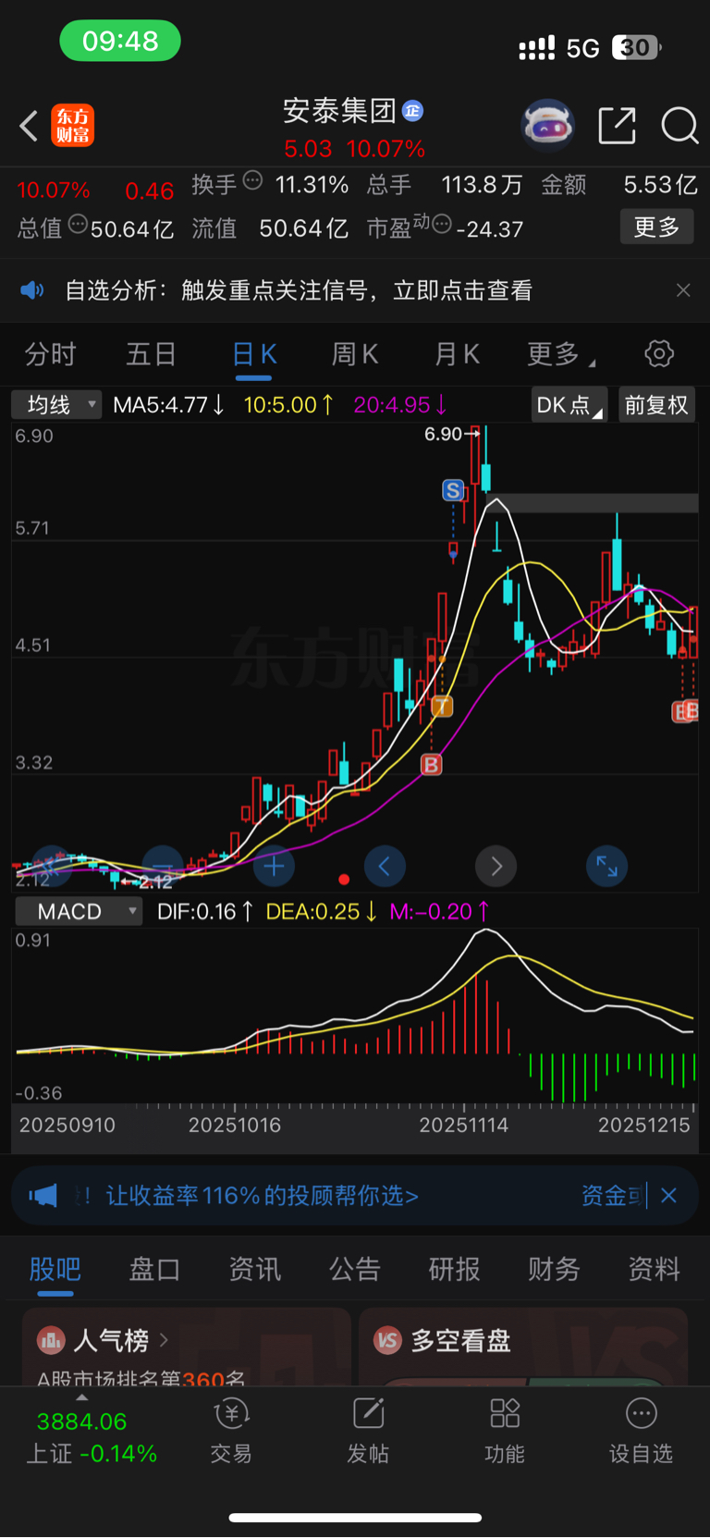
Task: Tap the megaphone icon in promo banner
Action: [43, 1196]
